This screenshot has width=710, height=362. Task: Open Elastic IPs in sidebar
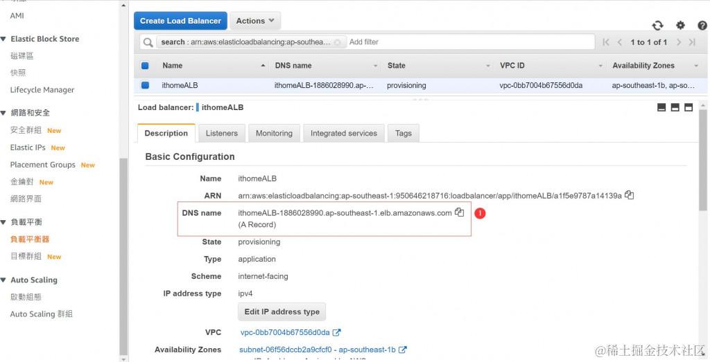[x=28, y=147]
